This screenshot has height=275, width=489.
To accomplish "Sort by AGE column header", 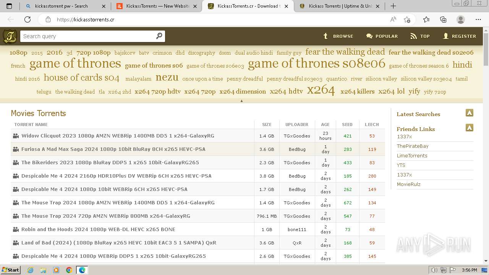I will click(x=325, y=125).
